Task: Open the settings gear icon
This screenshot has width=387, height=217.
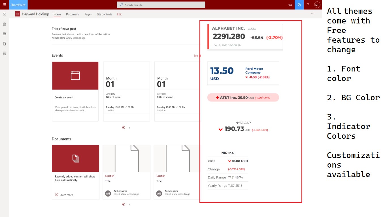Action: point(299,5)
